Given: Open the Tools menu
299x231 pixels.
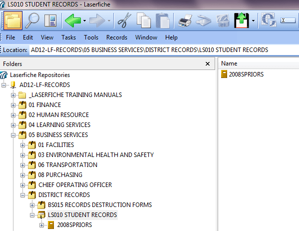Looking at the screenshot, I should pos(91,37).
